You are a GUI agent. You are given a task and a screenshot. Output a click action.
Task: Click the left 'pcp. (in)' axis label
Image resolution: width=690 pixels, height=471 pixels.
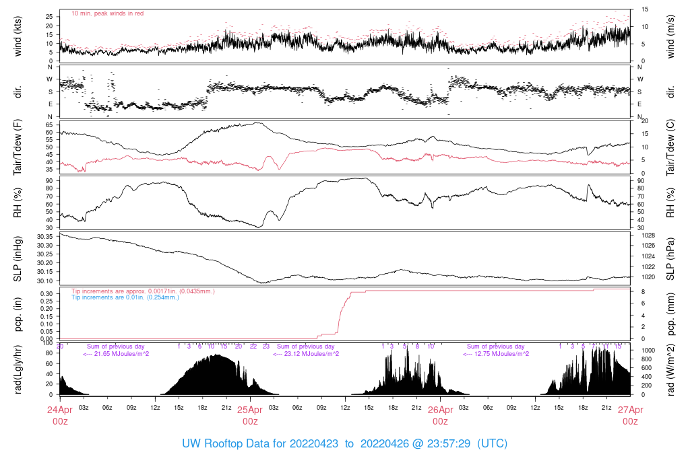tap(18, 314)
